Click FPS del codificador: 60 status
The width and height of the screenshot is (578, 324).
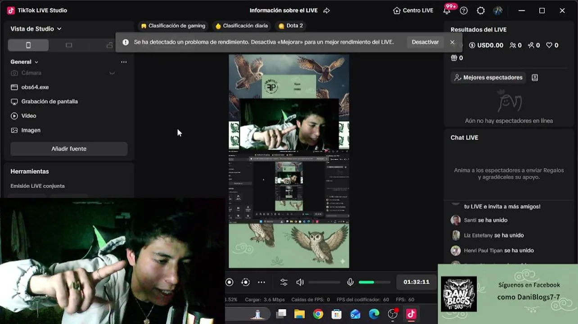(x=363, y=300)
